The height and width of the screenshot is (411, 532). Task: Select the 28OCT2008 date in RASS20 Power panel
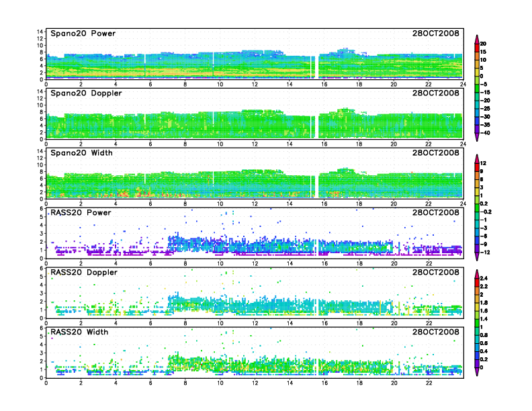[436, 213]
